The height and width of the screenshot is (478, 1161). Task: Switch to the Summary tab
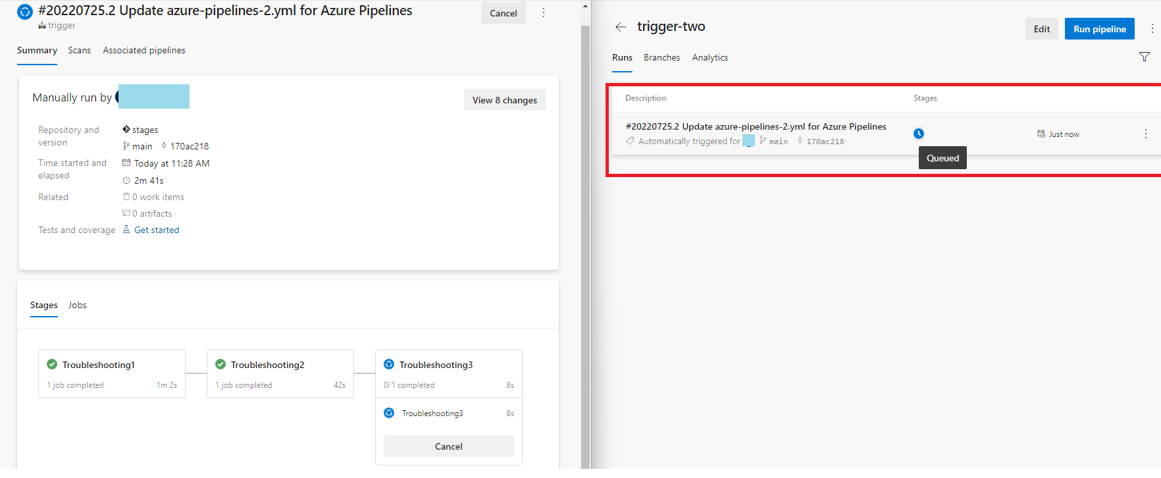click(37, 51)
